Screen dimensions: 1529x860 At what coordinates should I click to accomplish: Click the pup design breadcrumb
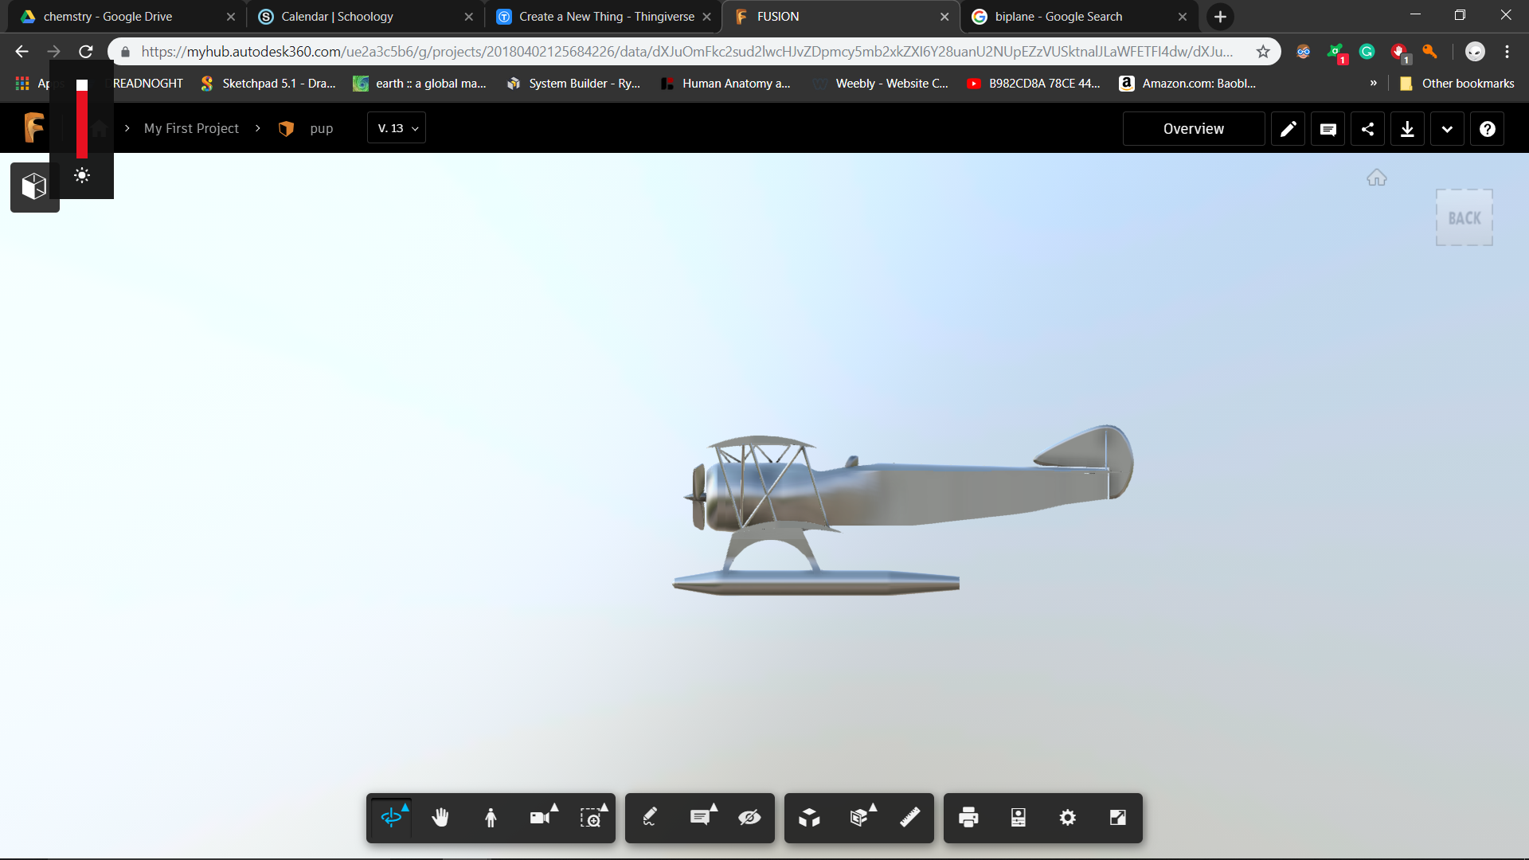click(321, 128)
